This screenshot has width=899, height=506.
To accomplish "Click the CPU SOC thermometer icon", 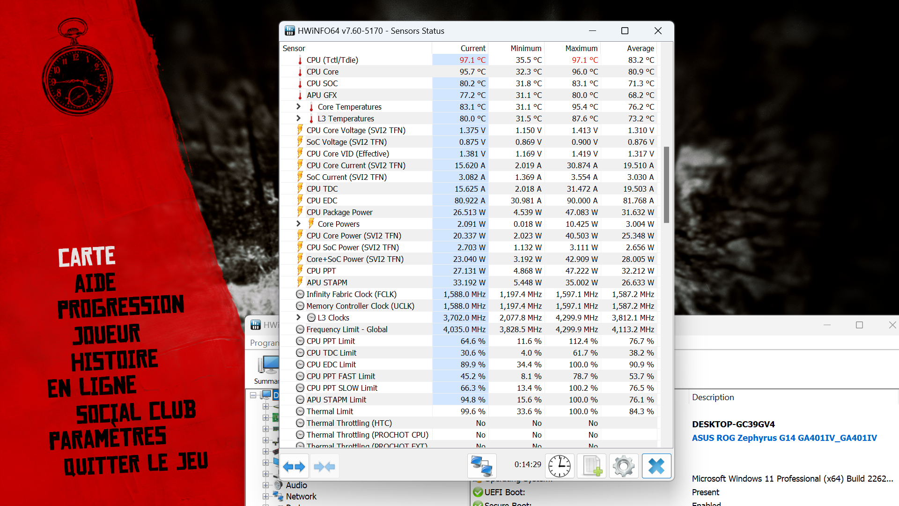I will [300, 83].
